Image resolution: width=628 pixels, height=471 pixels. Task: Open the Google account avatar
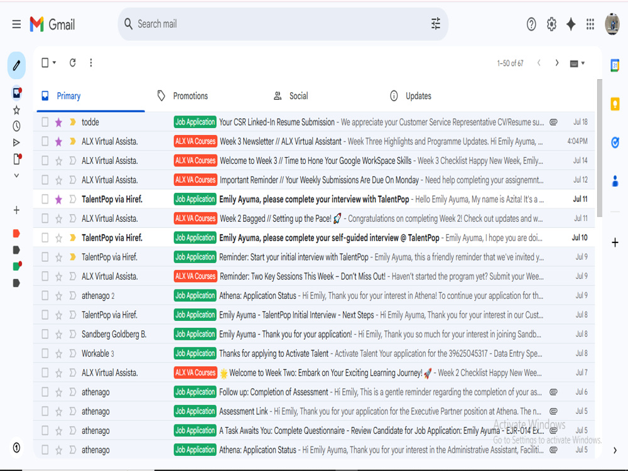point(612,24)
